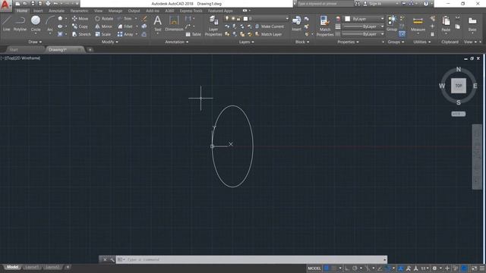Screen dimensions: 486x273
Task: Expand the Utilities panel
Action: [421, 42]
